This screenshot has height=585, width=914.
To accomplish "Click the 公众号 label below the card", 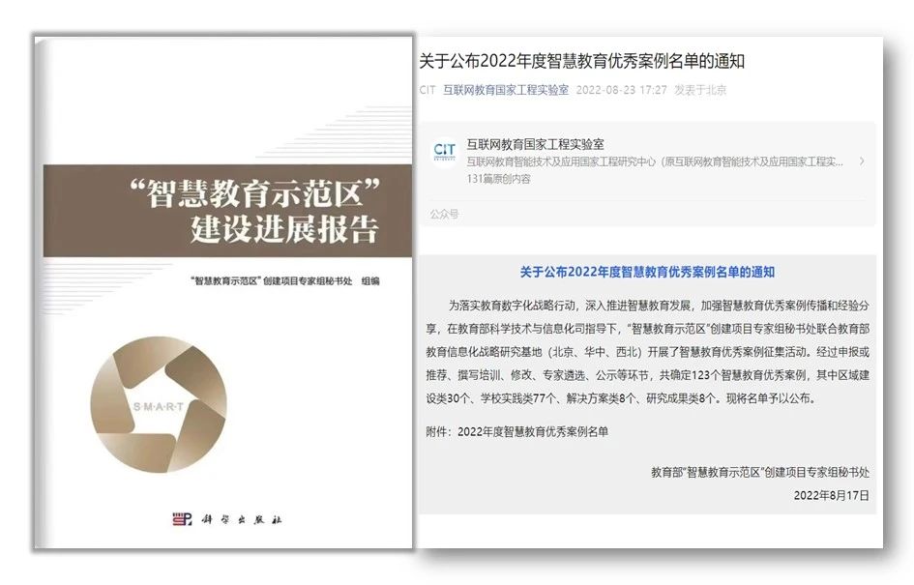I will coord(445,214).
